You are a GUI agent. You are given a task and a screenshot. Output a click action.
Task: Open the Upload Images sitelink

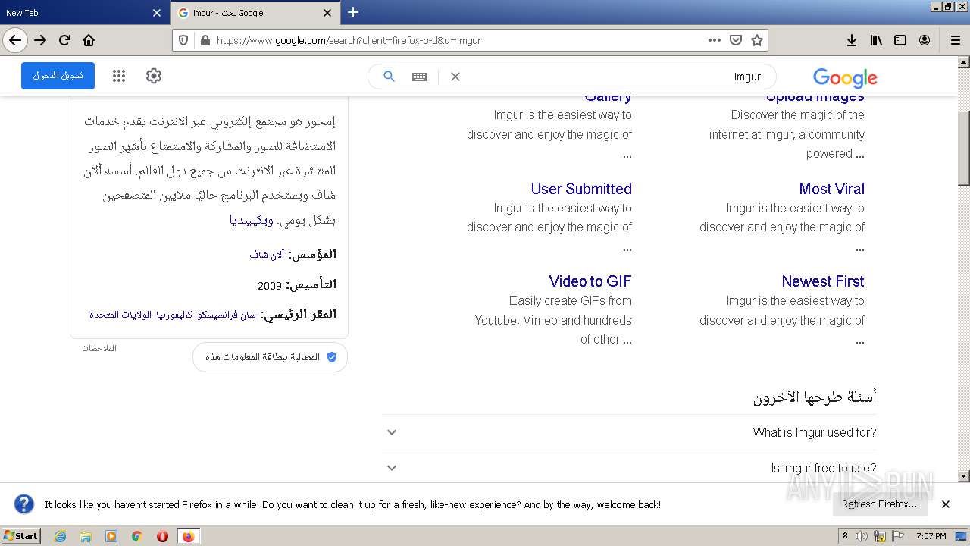[815, 97]
